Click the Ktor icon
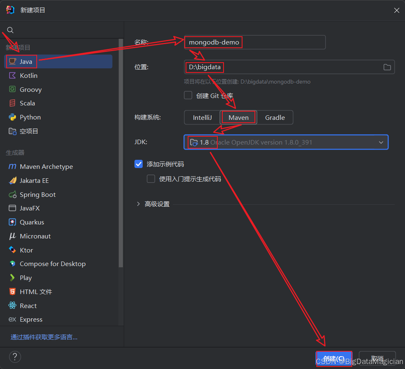Image resolution: width=405 pixels, height=369 pixels. click(12, 250)
